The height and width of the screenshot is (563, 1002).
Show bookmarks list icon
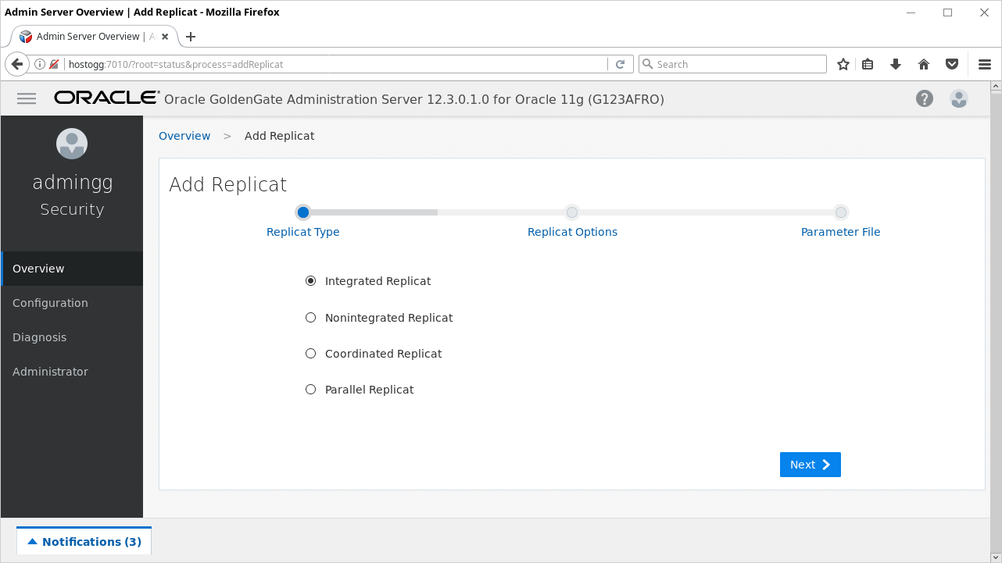pos(868,64)
